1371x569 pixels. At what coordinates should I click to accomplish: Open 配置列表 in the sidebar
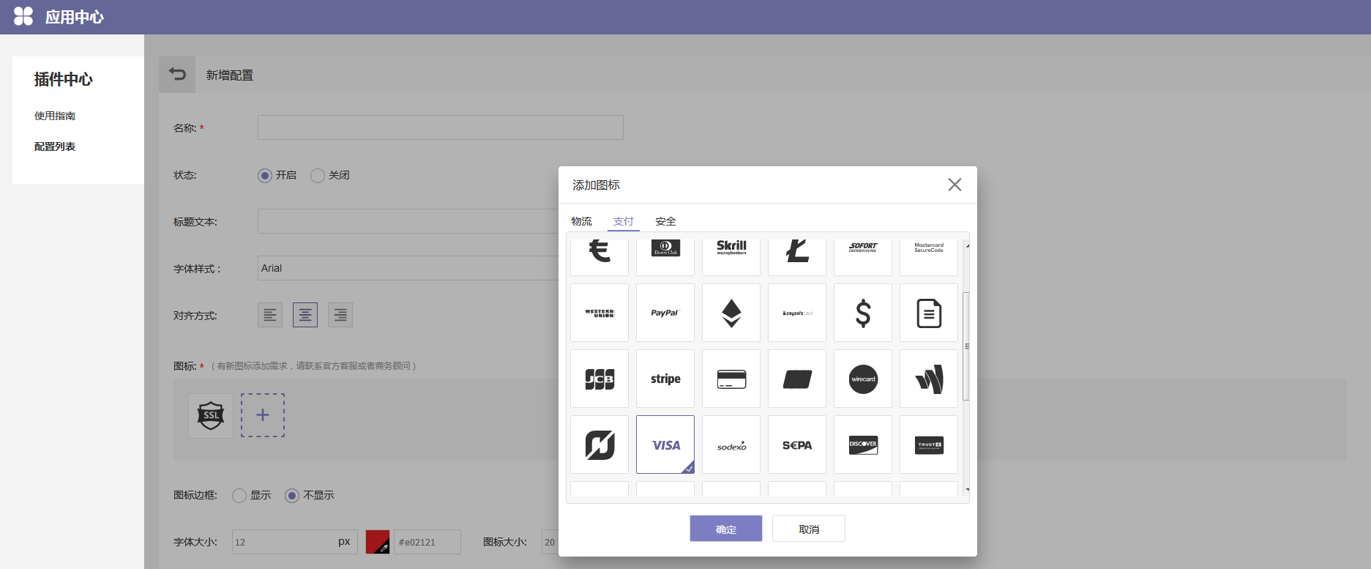point(55,146)
